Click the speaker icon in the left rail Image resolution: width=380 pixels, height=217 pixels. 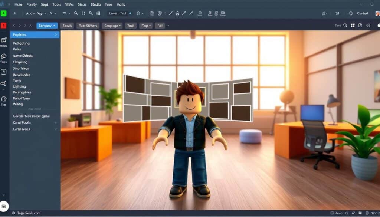[x=4, y=83]
